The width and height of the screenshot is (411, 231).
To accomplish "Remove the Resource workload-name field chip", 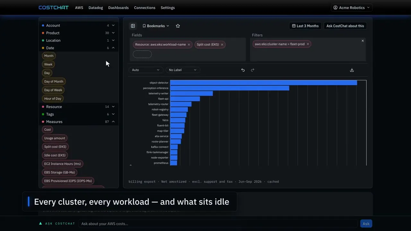I will pyautogui.click(x=189, y=45).
